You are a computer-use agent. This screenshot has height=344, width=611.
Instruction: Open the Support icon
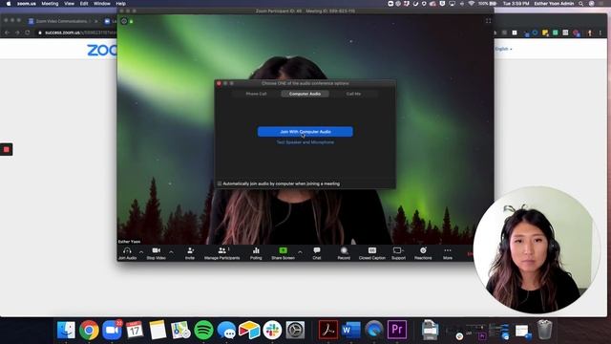tap(398, 253)
